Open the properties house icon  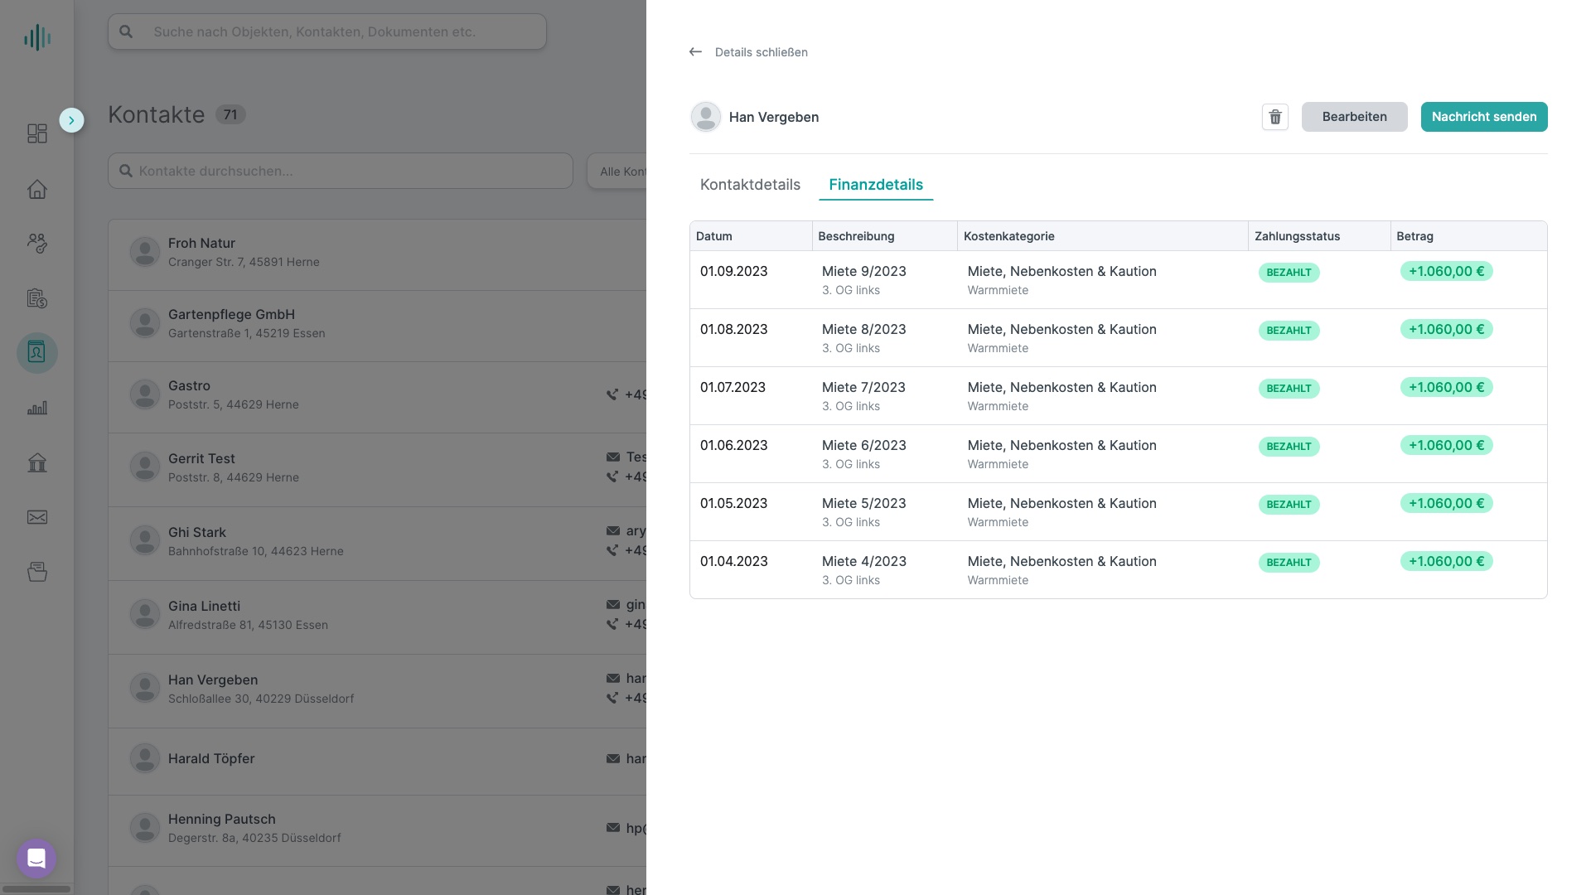[x=37, y=189]
